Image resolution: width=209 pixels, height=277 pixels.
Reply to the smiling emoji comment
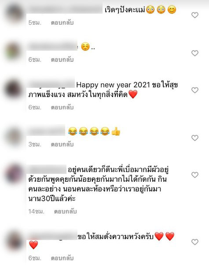pyautogui.click(x=62, y=60)
